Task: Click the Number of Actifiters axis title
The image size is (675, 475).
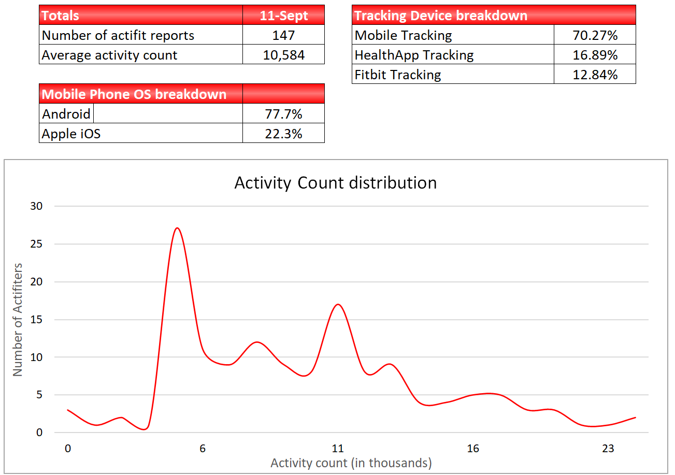Action: 18,320
